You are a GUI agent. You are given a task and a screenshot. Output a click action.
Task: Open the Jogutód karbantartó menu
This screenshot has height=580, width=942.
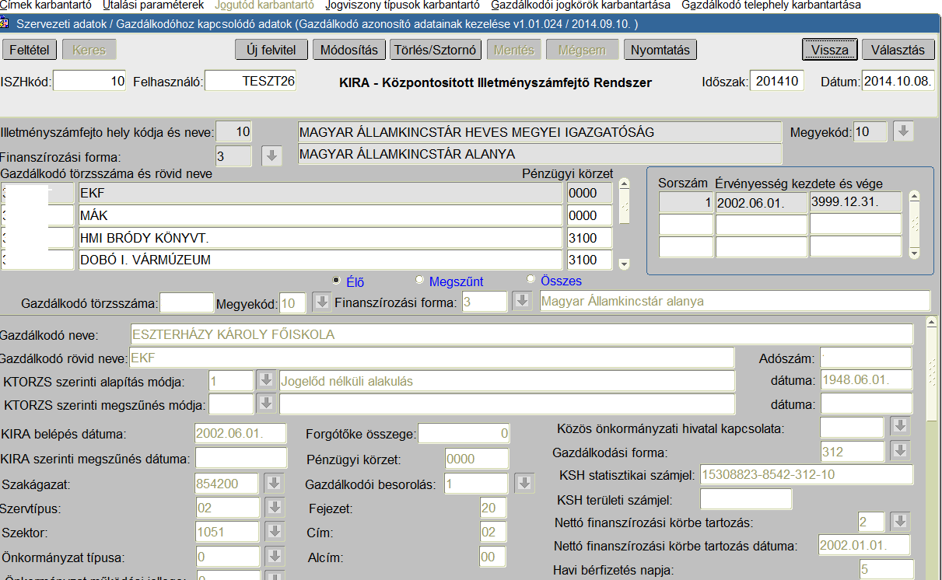(x=264, y=5)
